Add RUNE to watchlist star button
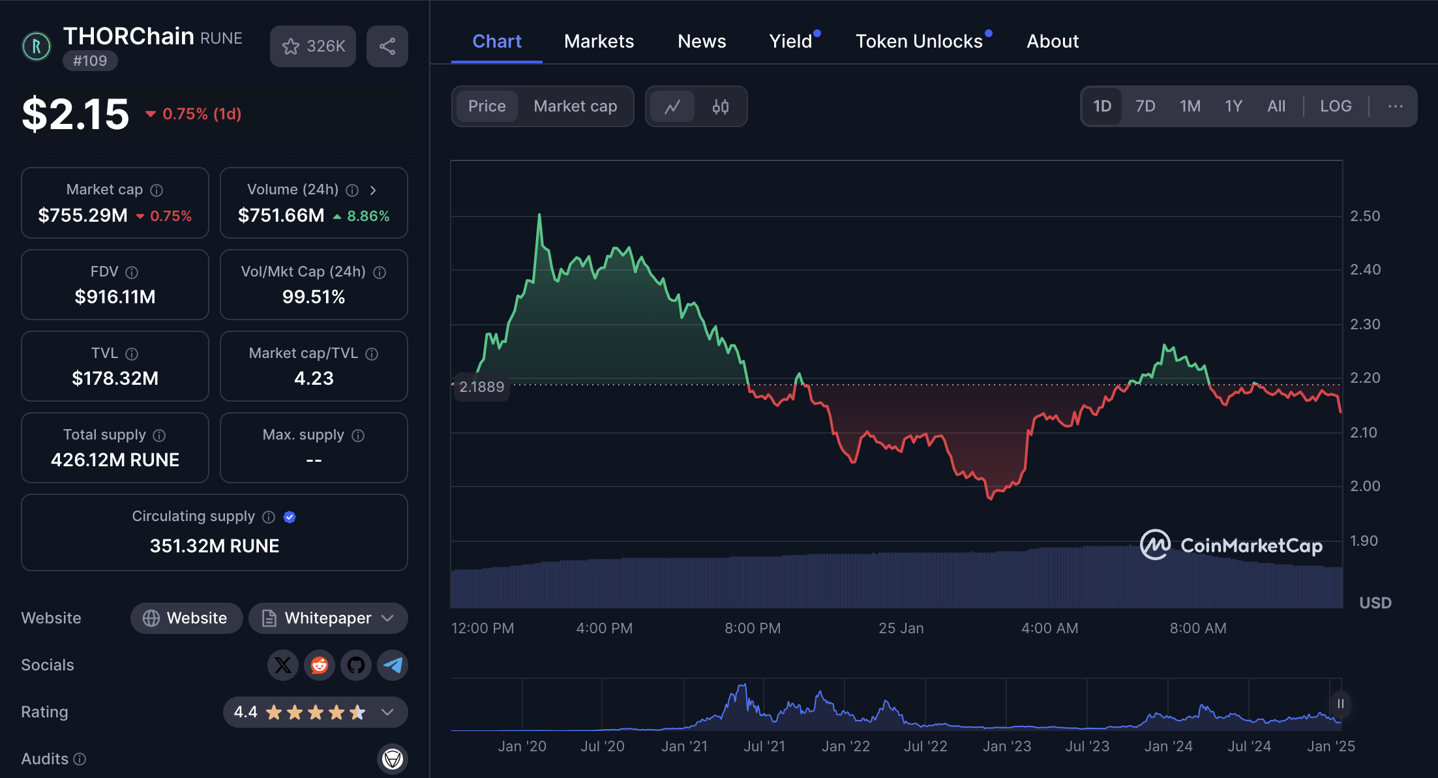 pyautogui.click(x=313, y=46)
